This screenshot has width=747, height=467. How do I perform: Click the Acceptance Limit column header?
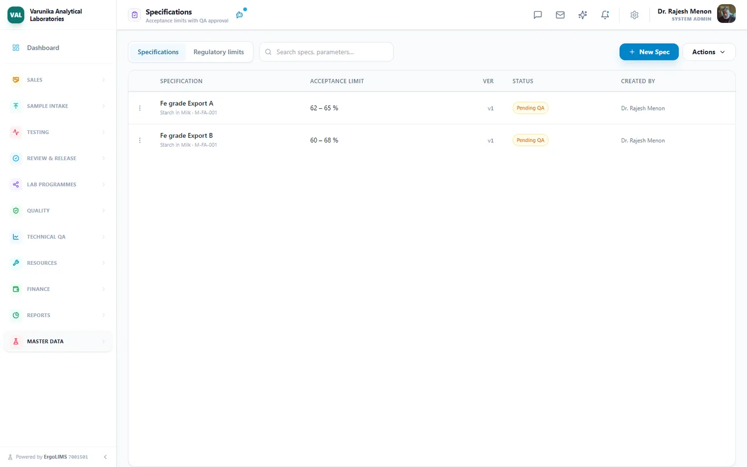click(x=337, y=81)
